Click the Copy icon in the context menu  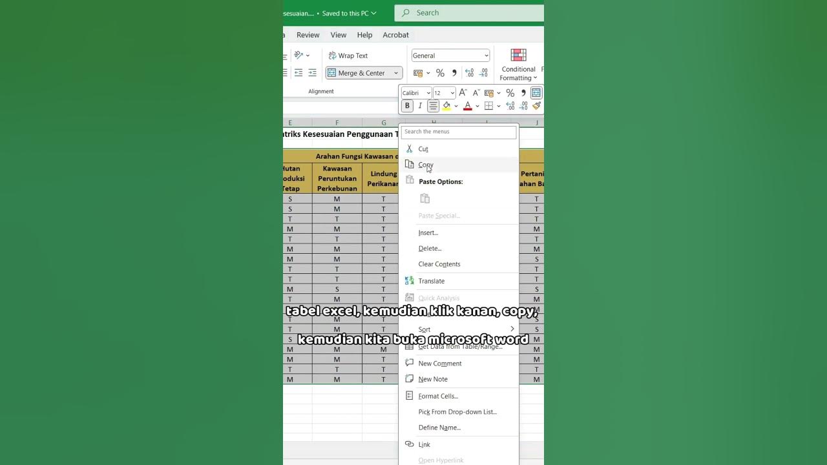click(x=409, y=165)
